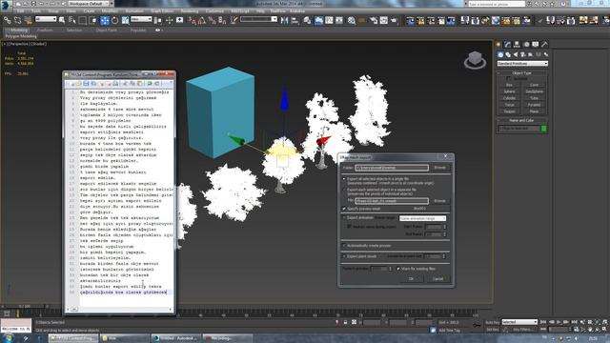The width and height of the screenshot is (610, 343).
Task: Pick the Rectangular Selection Region tool
Action: click(83, 20)
